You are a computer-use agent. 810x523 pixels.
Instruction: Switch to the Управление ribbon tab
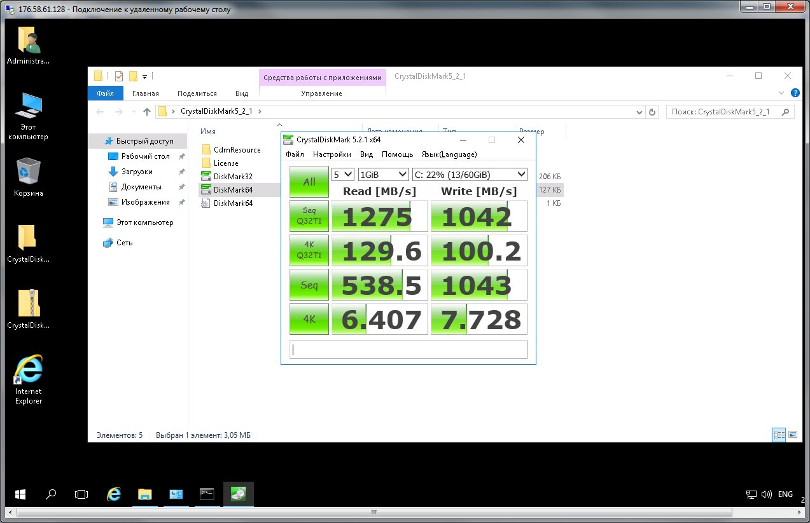(x=322, y=93)
